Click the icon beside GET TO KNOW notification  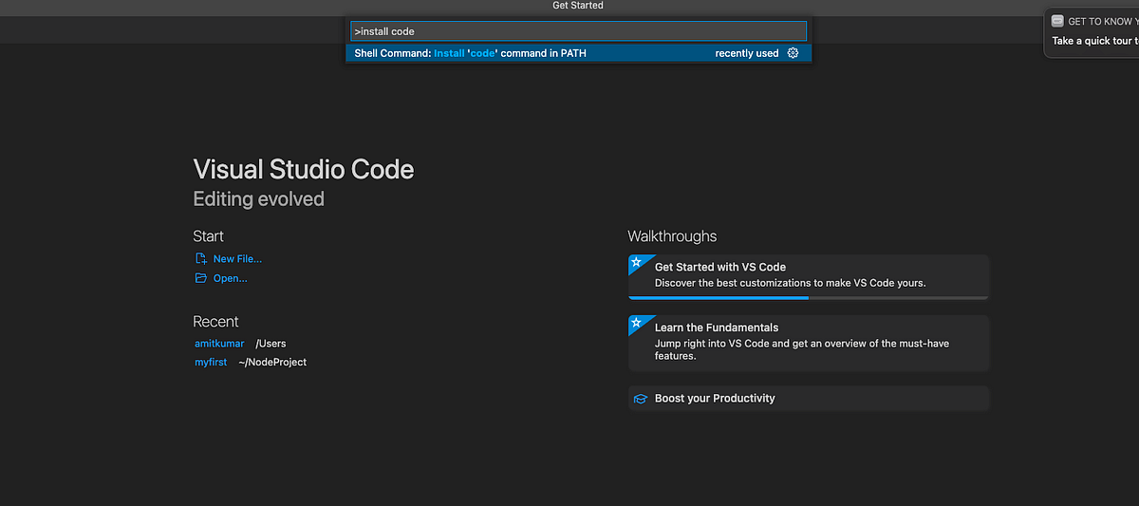click(1057, 21)
